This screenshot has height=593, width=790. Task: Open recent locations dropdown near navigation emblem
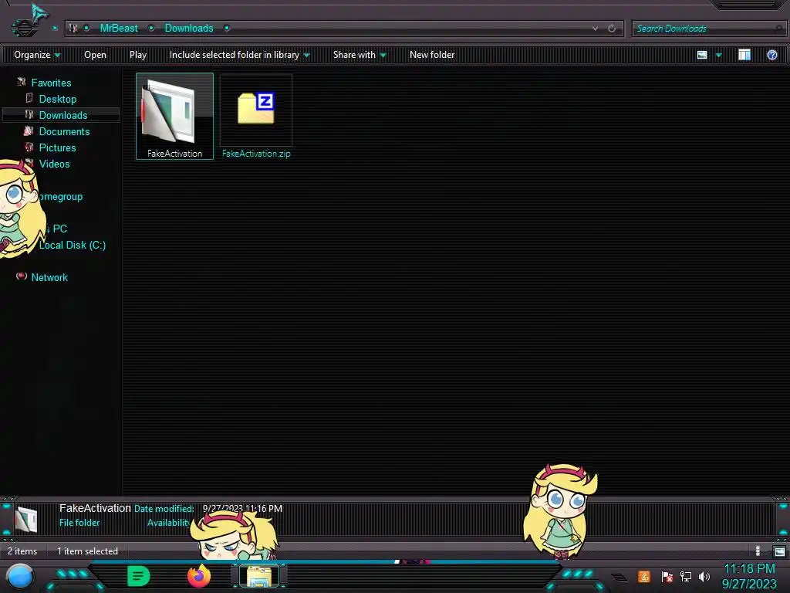[55, 29]
